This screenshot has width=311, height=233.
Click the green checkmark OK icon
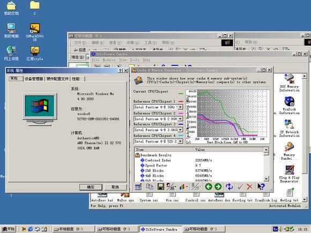click(240, 186)
